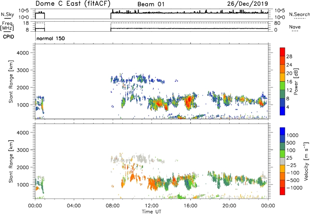Click the '18' frequency axis value

coord(26,23)
